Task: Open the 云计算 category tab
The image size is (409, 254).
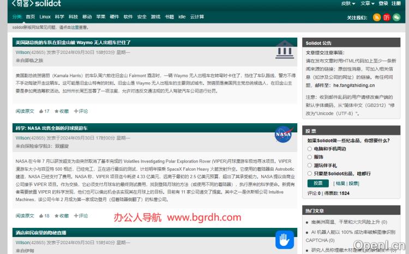Action: (x=197, y=17)
